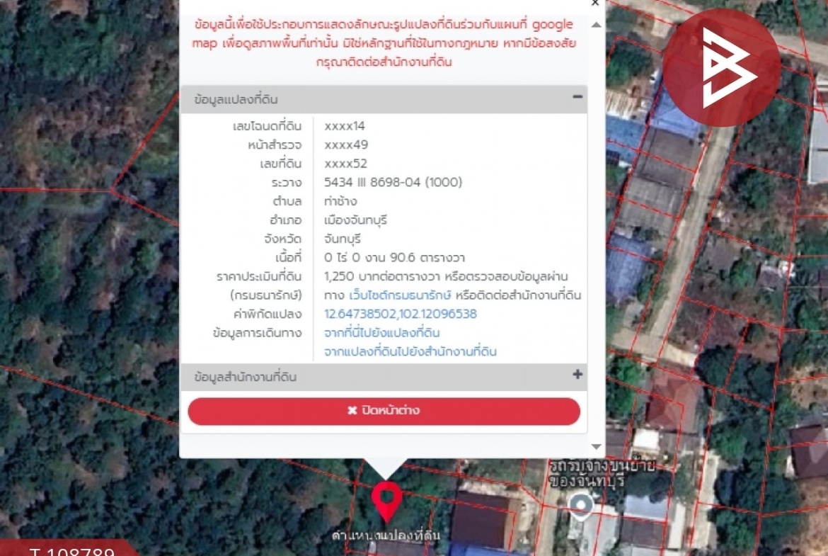
Task: Select the gray map marker near รถรับจ้างขนย้าย
Action: [581, 506]
